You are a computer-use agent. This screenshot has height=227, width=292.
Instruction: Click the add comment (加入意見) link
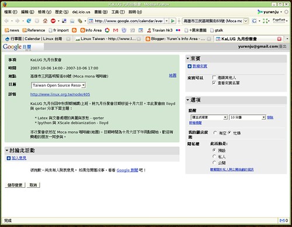(x=19, y=158)
